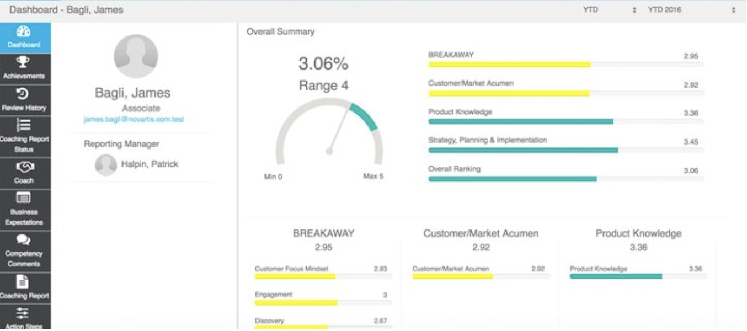The height and width of the screenshot is (331, 747).
Task: Click the Product Knowledge summary bar
Action: pyautogui.click(x=565, y=121)
